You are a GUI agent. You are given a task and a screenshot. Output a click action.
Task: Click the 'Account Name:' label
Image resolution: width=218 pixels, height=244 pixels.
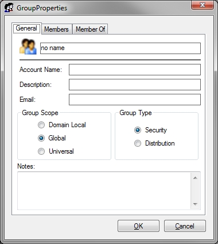click(x=41, y=70)
